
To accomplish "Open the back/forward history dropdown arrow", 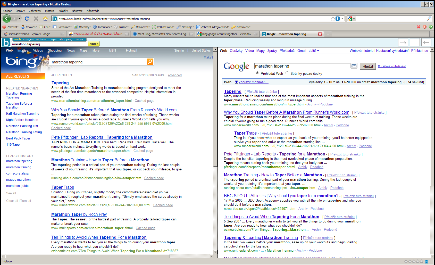I will point(20,19).
